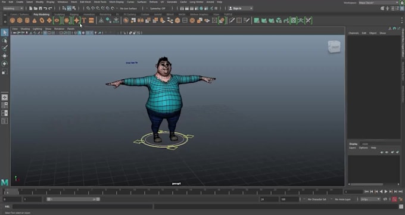Viewport: 405px width, 215px height.
Task: Open the Windows menu
Action: tap(63, 2)
